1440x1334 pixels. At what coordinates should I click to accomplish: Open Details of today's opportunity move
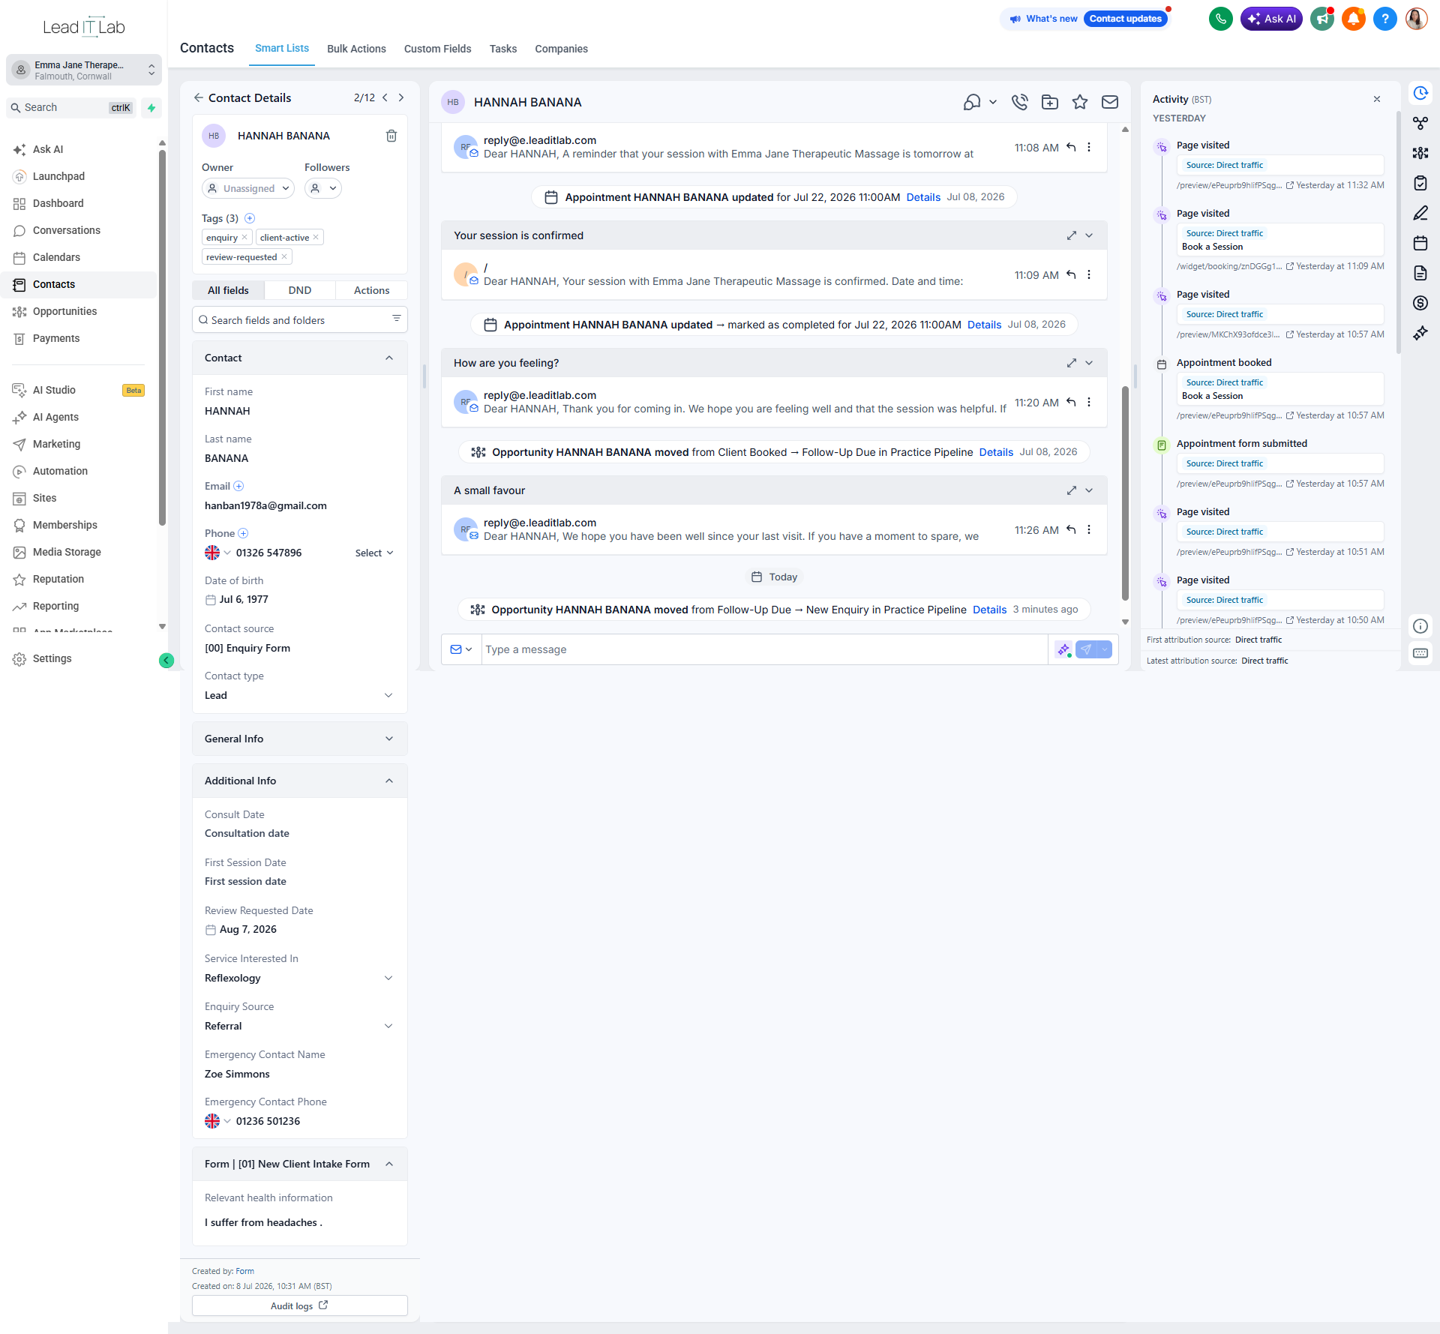click(x=989, y=610)
